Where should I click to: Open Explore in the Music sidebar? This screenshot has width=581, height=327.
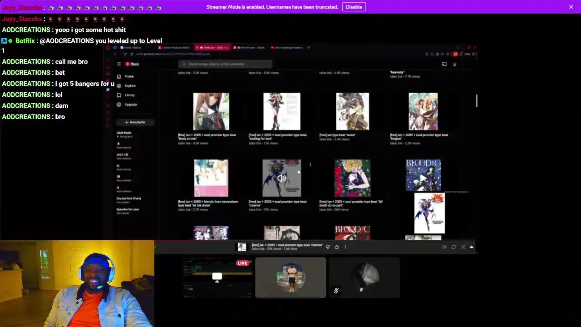(126, 85)
